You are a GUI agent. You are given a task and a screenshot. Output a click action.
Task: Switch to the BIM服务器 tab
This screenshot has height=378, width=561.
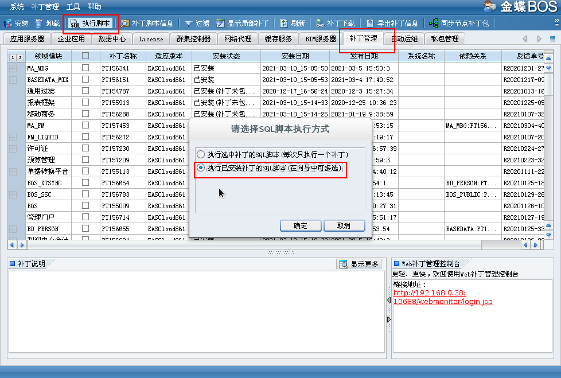tap(321, 38)
